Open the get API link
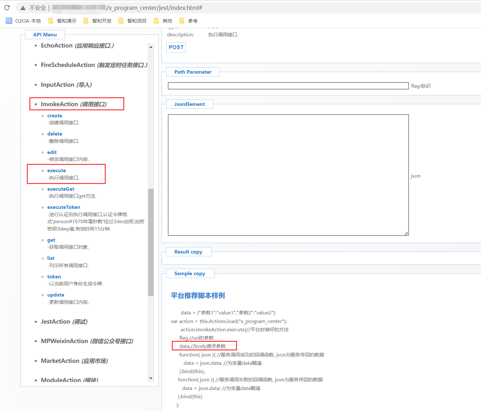This screenshot has height=411, width=481. [51, 240]
